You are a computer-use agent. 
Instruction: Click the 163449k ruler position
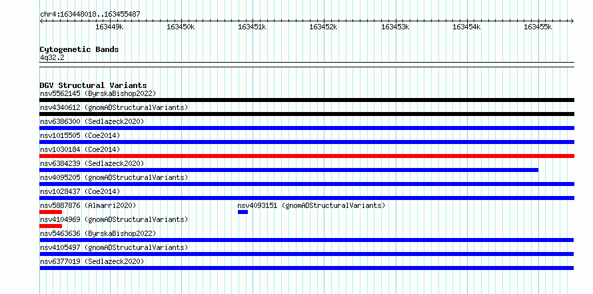(109, 27)
